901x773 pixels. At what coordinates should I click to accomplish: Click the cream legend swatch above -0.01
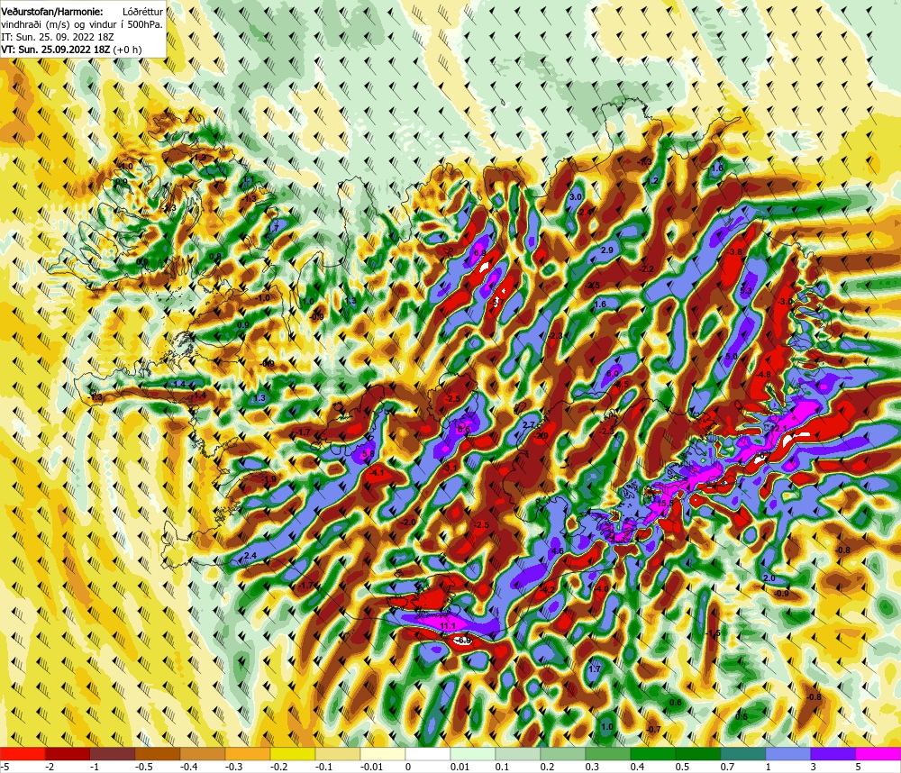(383, 753)
